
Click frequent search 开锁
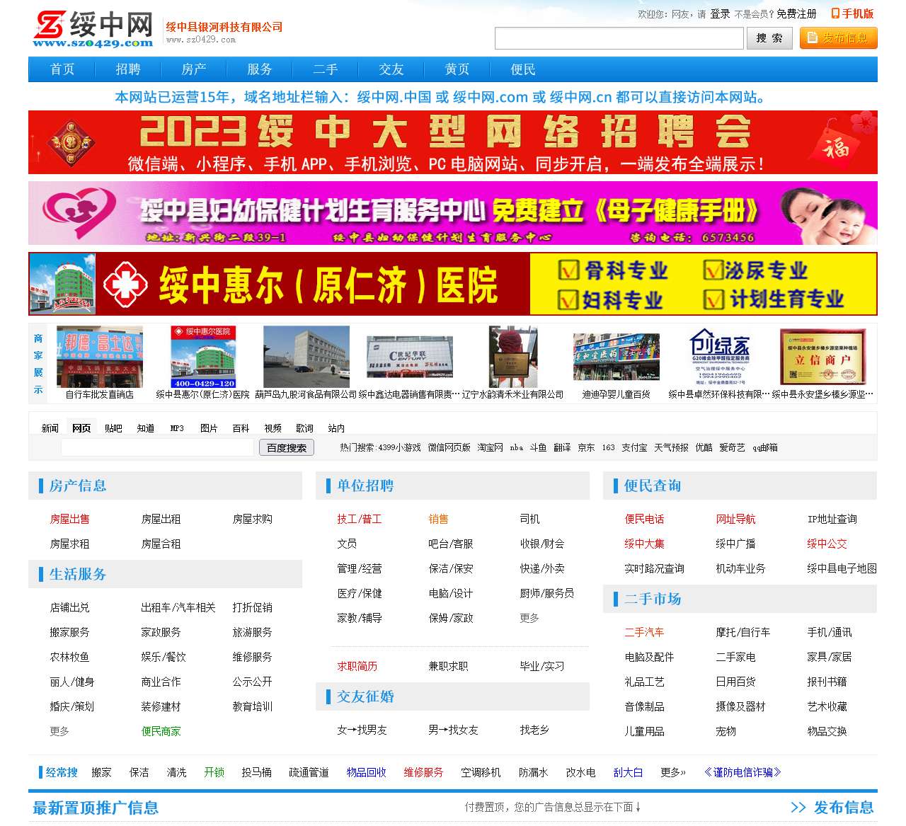[214, 772]
